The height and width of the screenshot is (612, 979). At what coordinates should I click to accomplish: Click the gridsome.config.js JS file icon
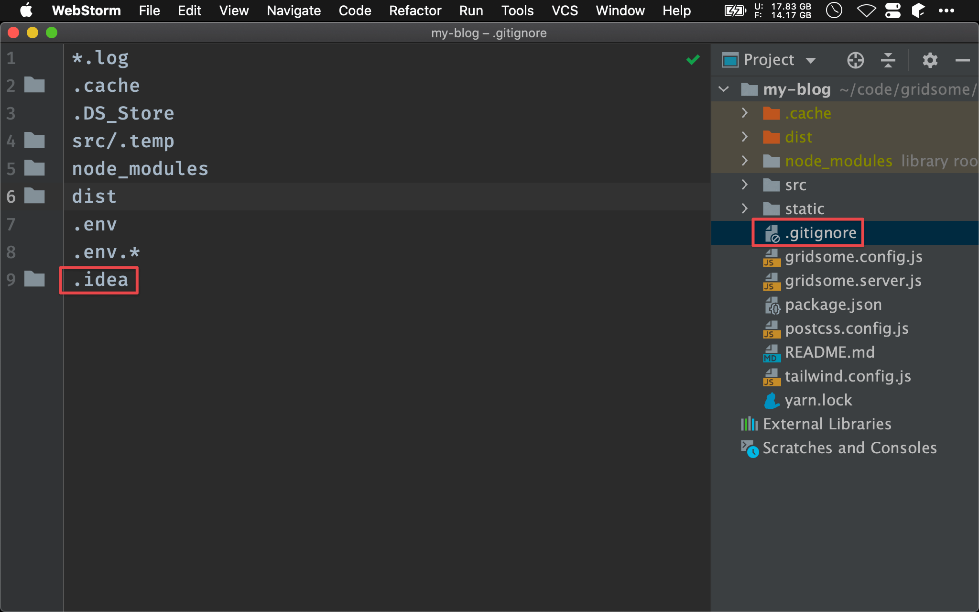(771, 257)
